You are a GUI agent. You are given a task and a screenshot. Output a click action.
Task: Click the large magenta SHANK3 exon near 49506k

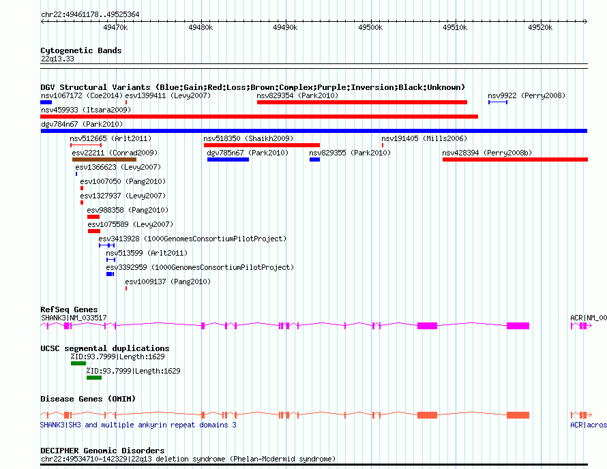tap(428, 326)
